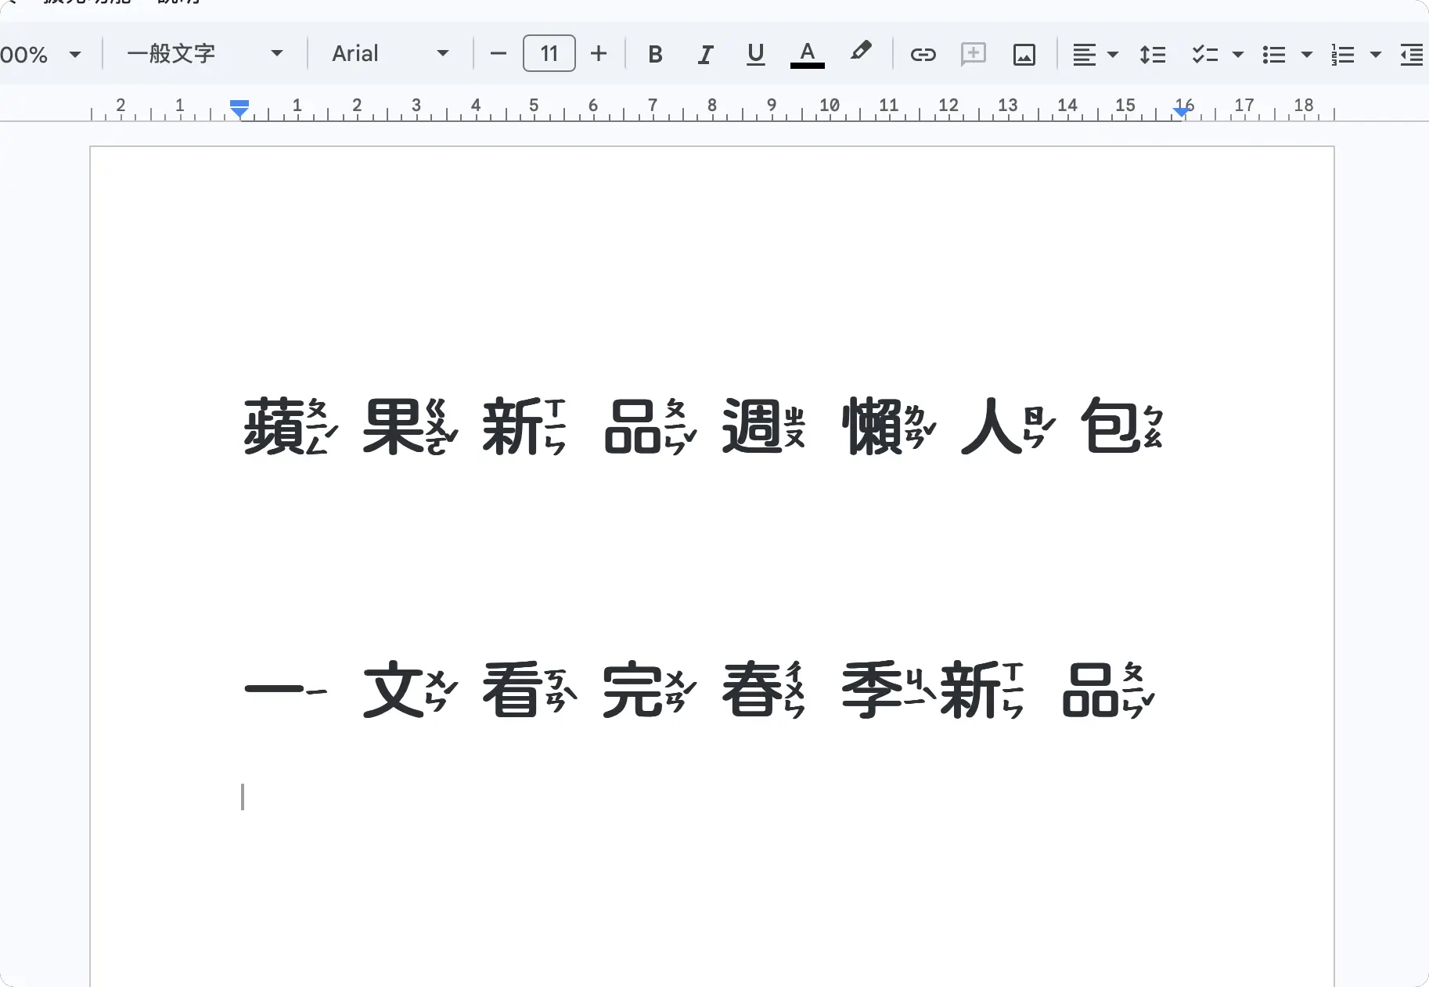
Task: Add a comment
Action: click(x=974, y=54)
